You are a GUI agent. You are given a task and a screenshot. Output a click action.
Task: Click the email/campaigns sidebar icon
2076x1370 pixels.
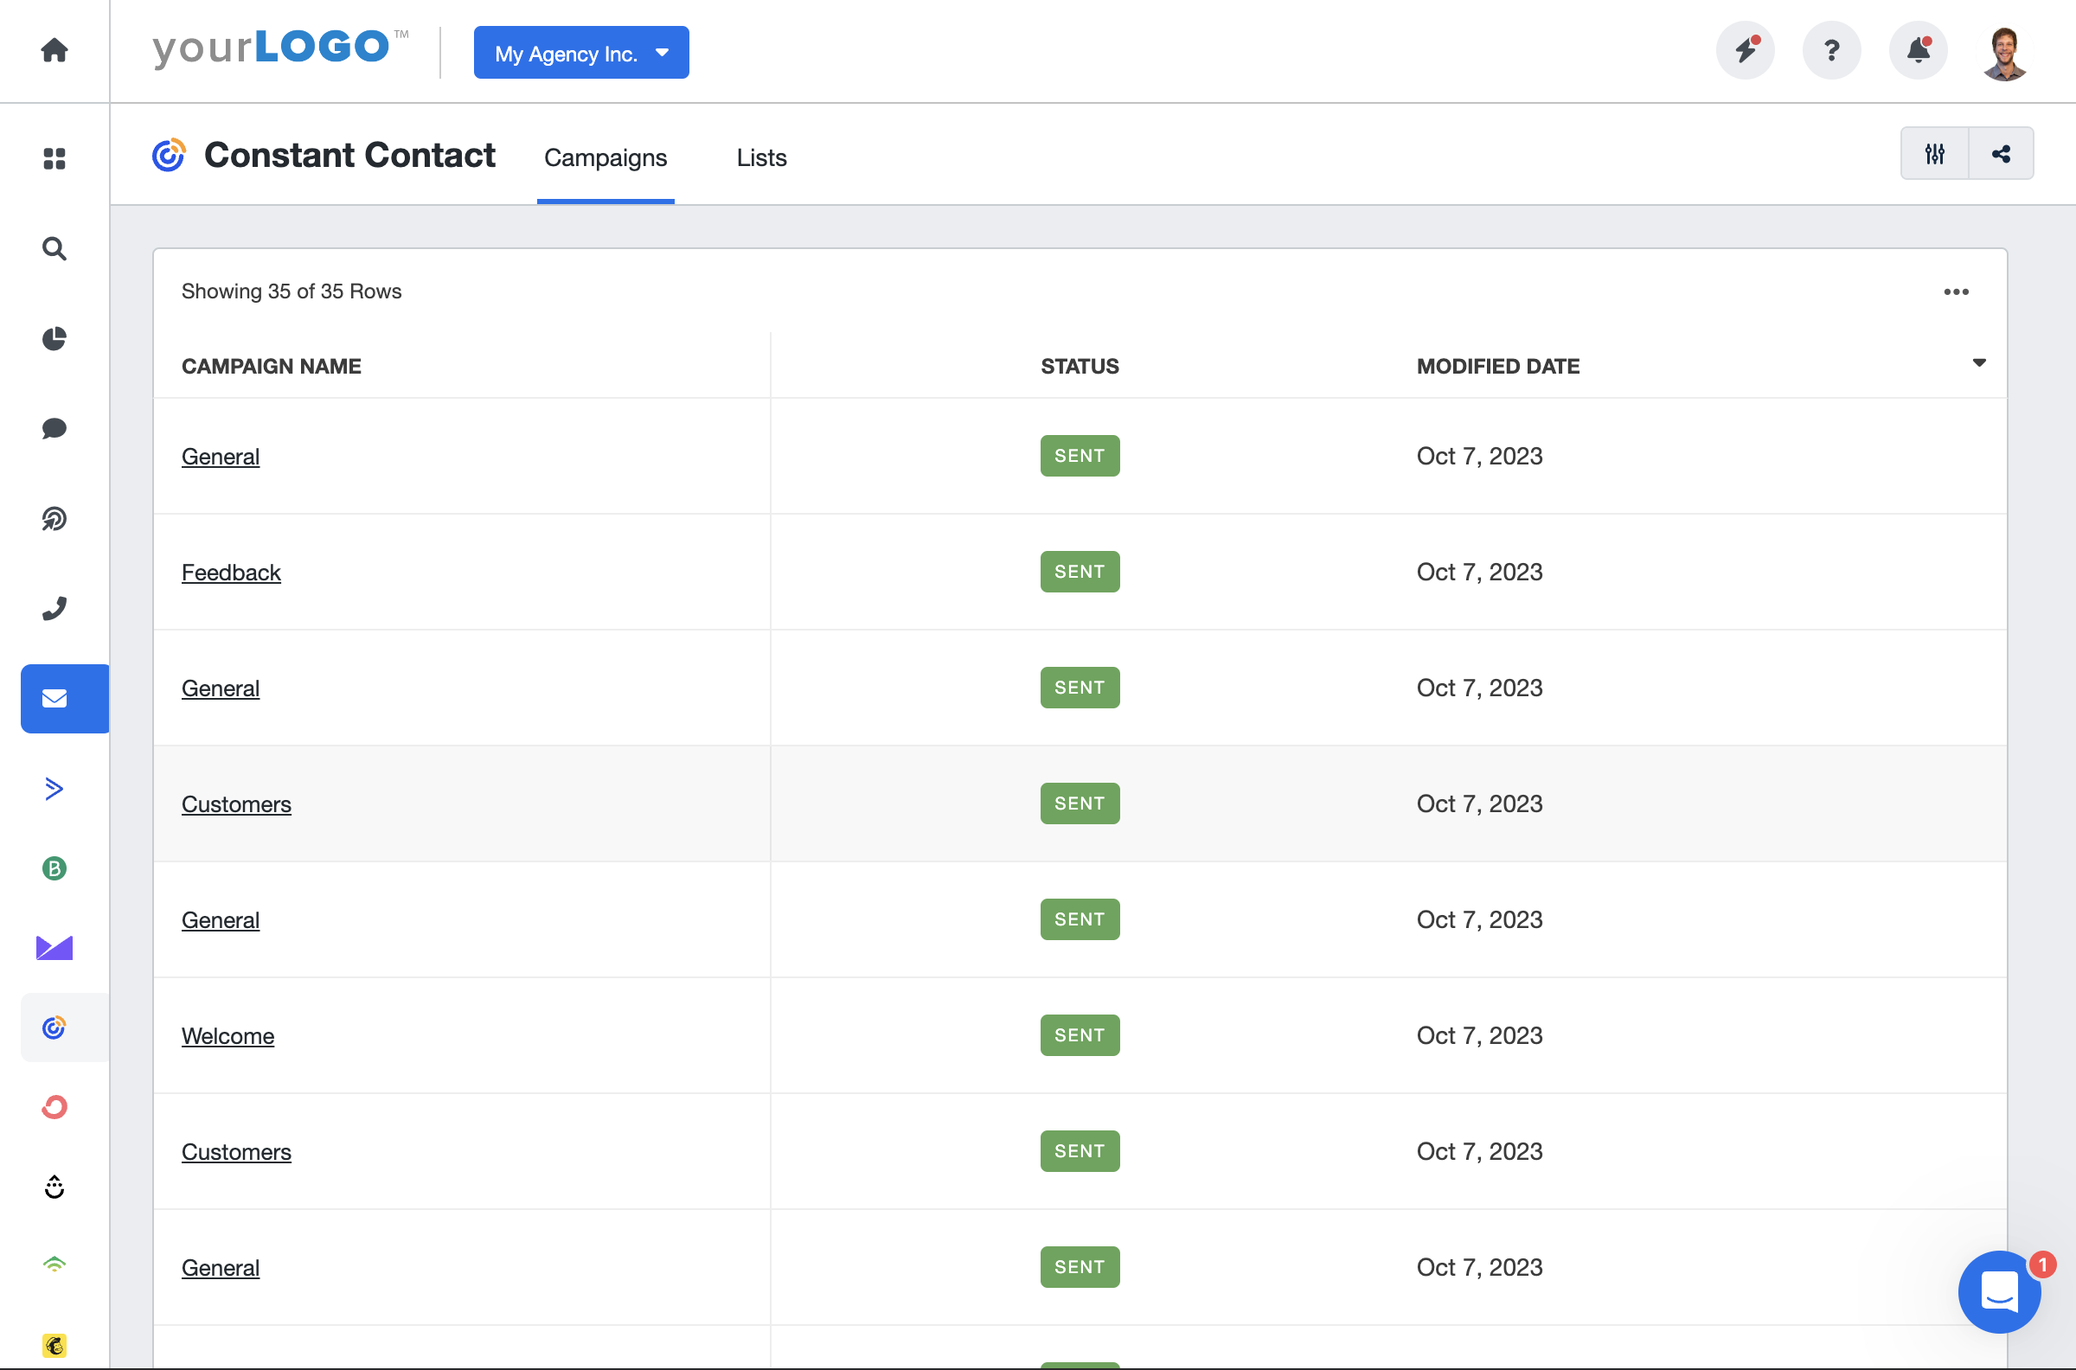point(54,699)
